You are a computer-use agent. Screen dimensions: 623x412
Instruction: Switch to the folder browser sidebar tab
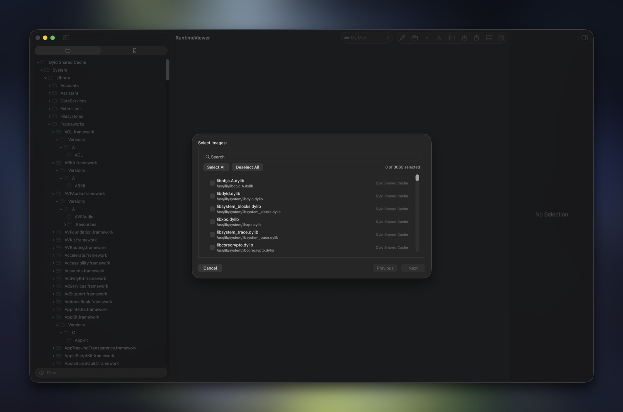(x=68, y=51)
